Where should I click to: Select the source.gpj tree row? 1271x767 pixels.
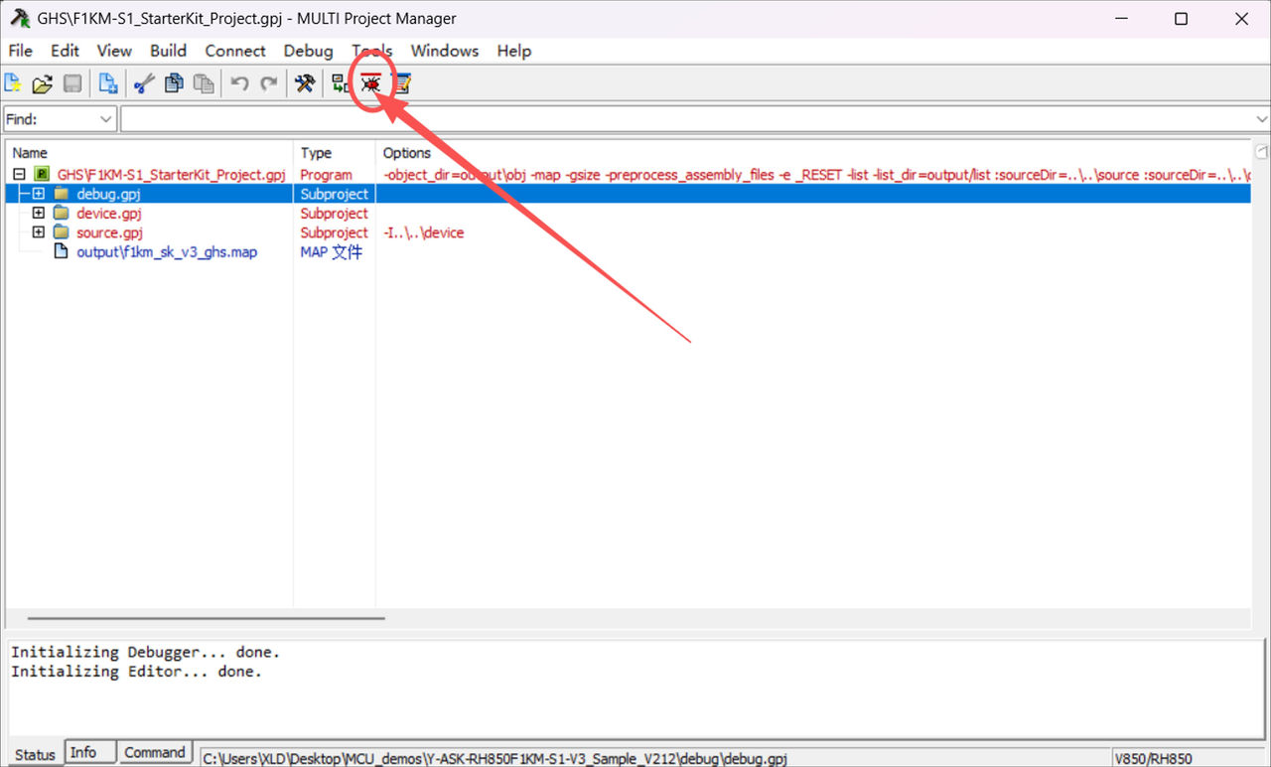(x=628, y=232)
